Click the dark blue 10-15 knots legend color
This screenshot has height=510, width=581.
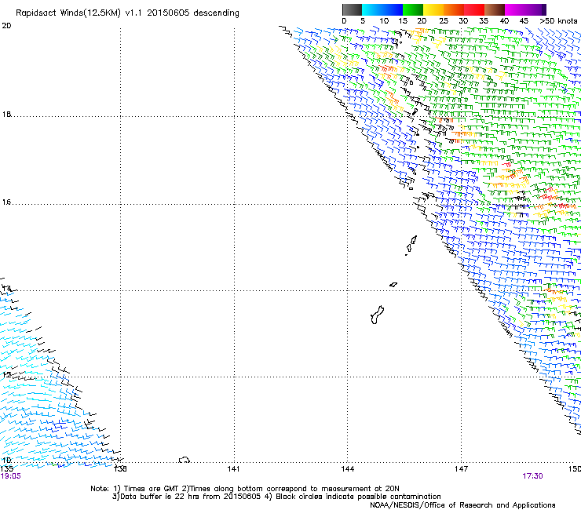(x=393, y=9)
